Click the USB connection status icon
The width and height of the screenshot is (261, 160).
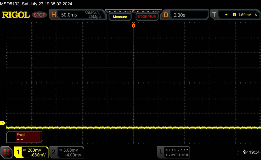click(238, 152)
